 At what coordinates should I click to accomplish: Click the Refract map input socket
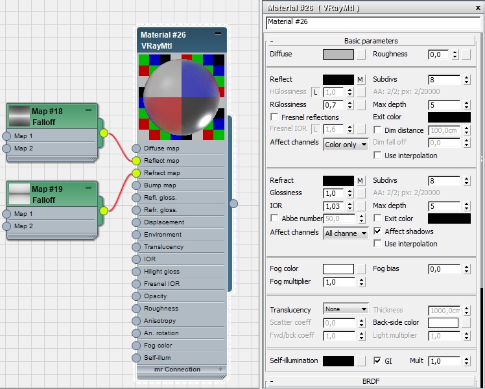click(x=136, y=173)
